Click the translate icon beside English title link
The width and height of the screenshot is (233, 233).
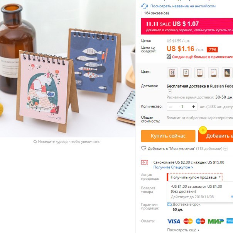tap(144, 6)
